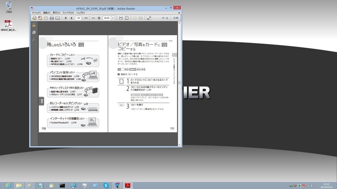The height and width of the screenshot is (189, 337).
Task: Click the page number input field
Action: [78, 18]
